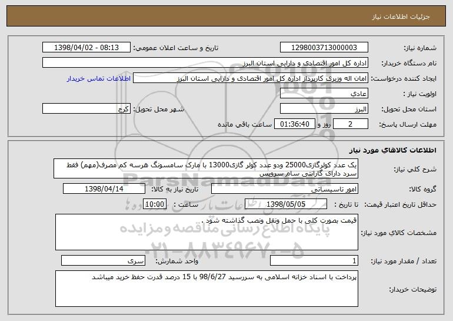
Task: Click the label تاریخ و ساعت اعلان عمومی
Action: point(176,48)
